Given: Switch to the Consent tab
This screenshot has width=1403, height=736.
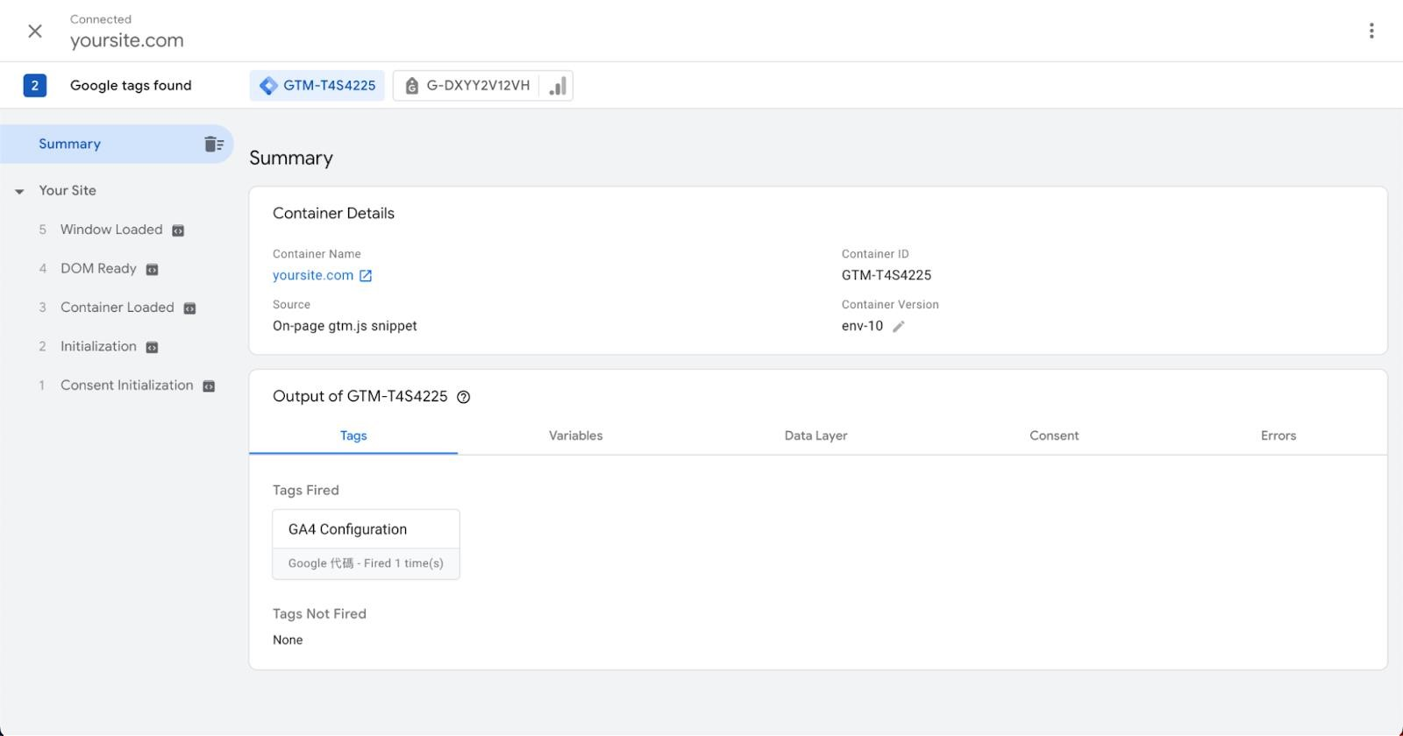Looking at the screenshot, I should coord(1054,435).
